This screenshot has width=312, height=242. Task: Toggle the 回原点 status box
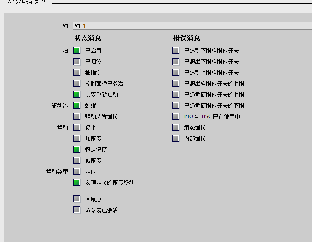[77, 199]
